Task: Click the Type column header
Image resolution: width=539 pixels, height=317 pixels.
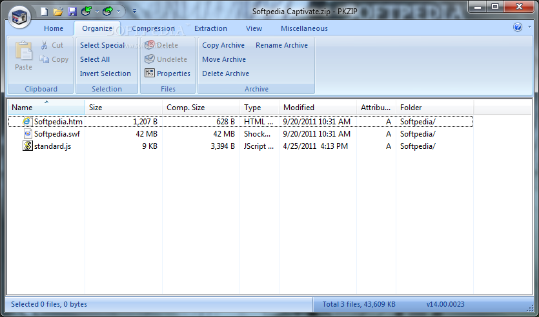Action: 259,108
